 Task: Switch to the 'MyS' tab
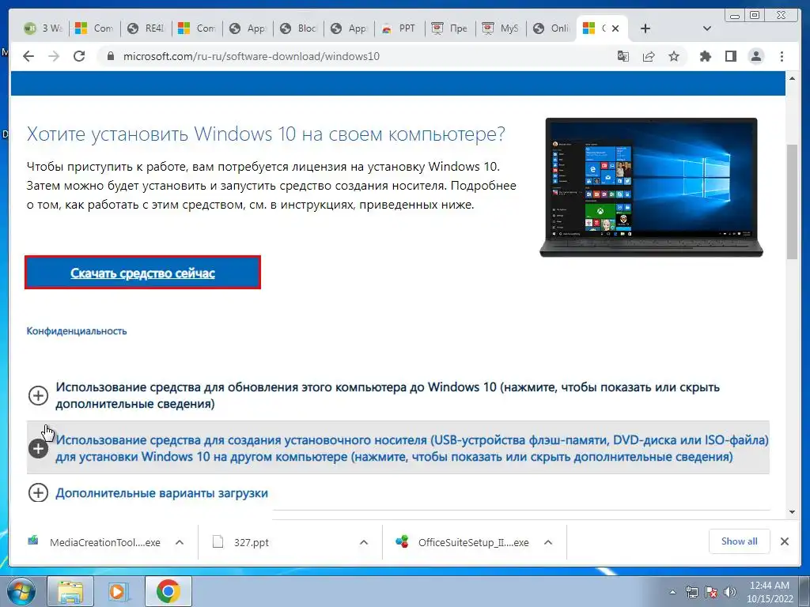(502, 28)
